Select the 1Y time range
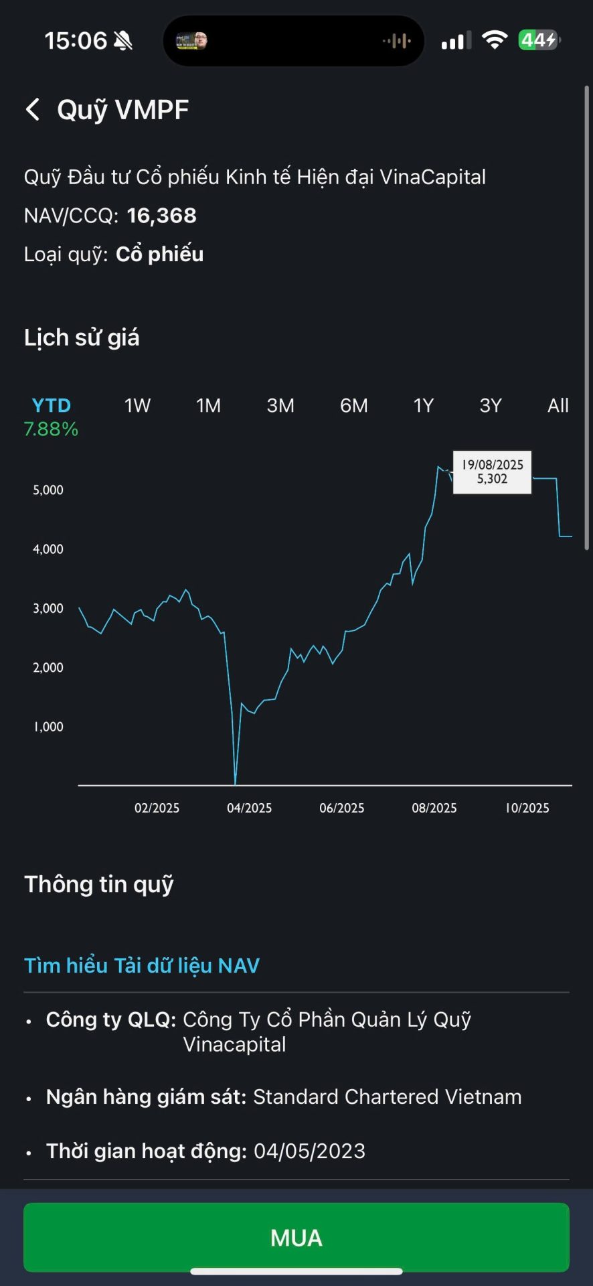This screenshot has width=593, height=1286. 423,405
